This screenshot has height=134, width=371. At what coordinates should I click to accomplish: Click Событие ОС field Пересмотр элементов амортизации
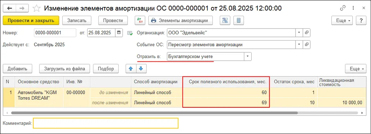click(x=231, y=44)
